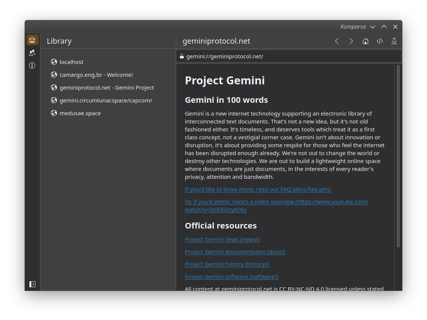Click globe icon beside camargo.eng.br
The image size is (427, 320).
click(54, 75)
